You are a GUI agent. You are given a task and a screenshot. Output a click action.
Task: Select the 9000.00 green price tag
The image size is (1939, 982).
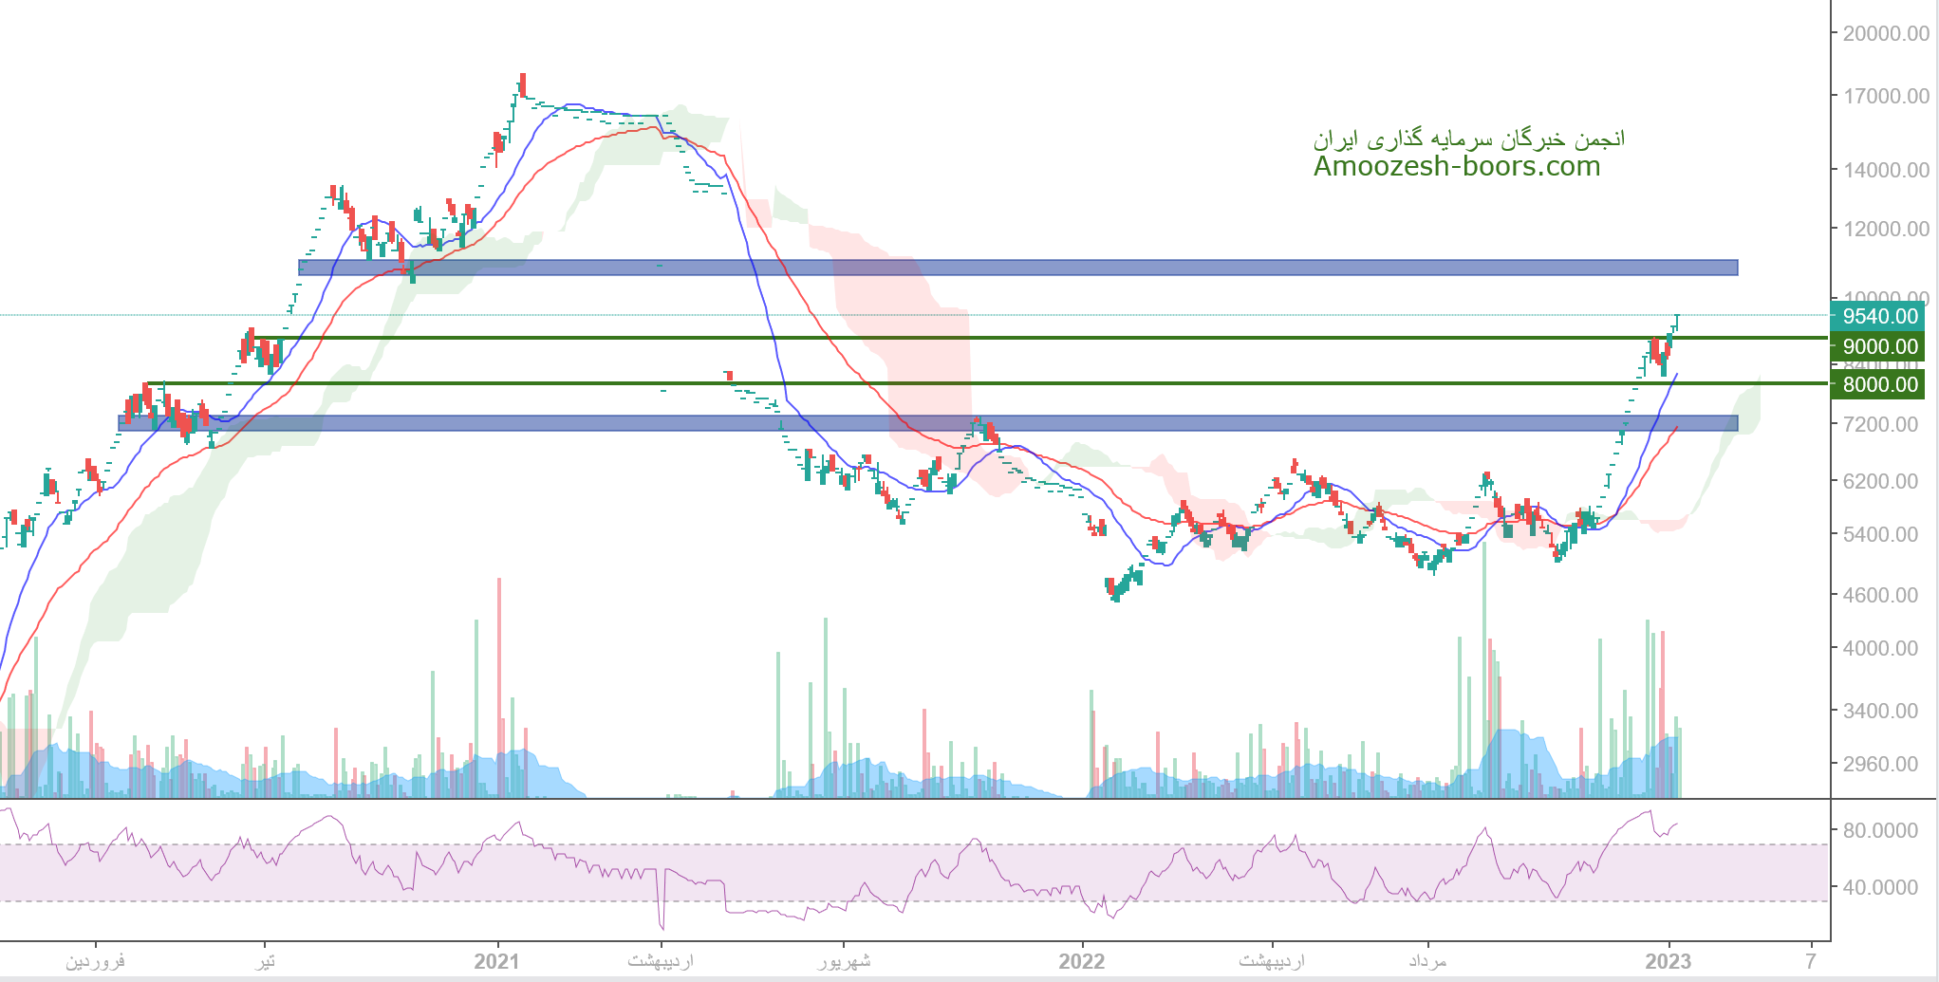click(x=1878, y=347)
